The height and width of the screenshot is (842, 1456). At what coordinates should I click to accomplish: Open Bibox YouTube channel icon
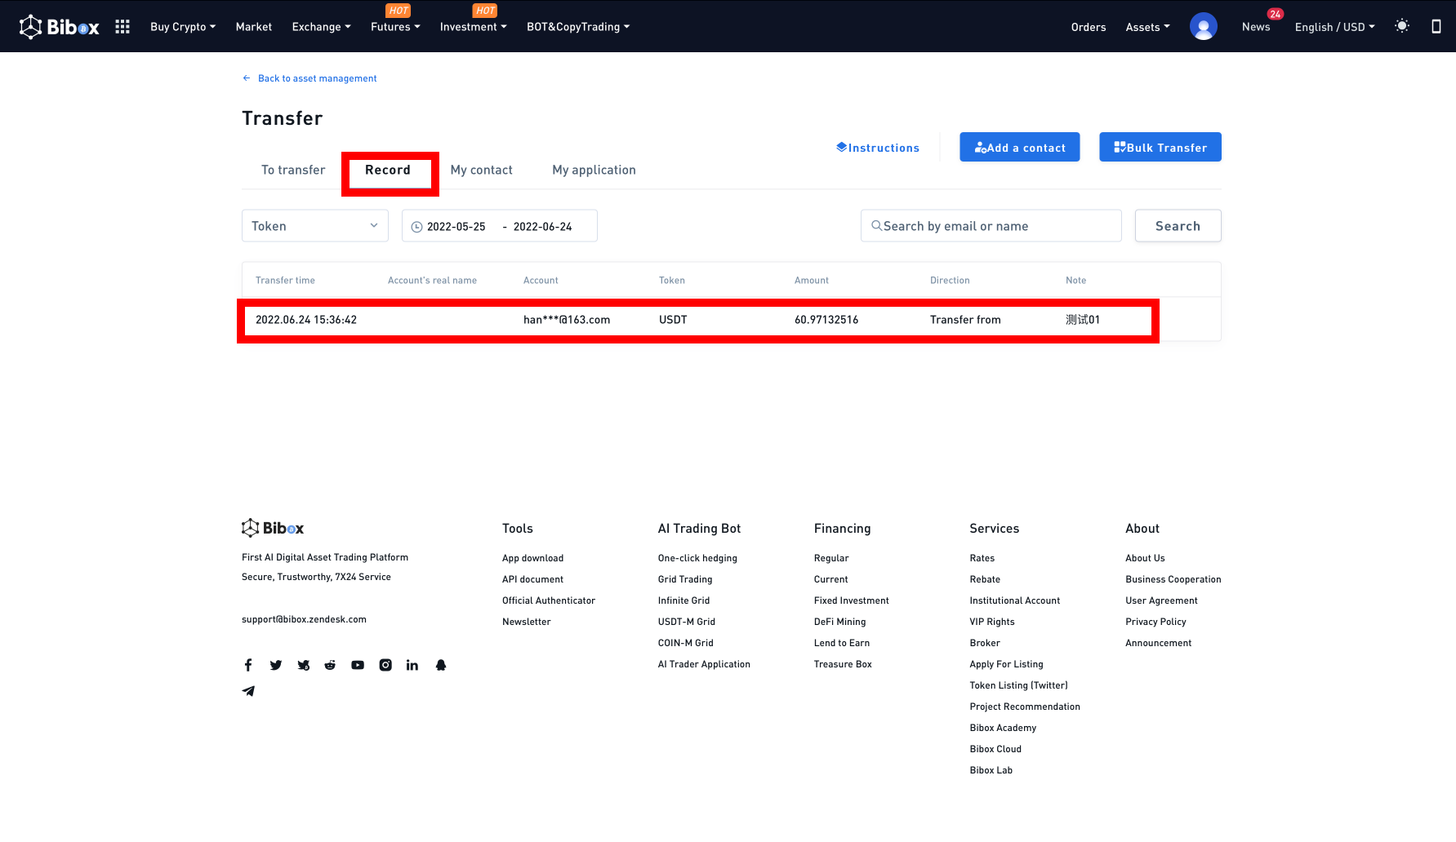(358, 665)
